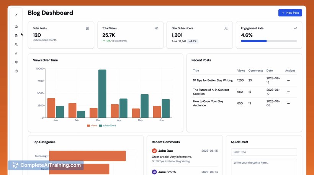314x175 pixels.
Task: Click the Technology bar in Top Categories
Action: [88, 156]
